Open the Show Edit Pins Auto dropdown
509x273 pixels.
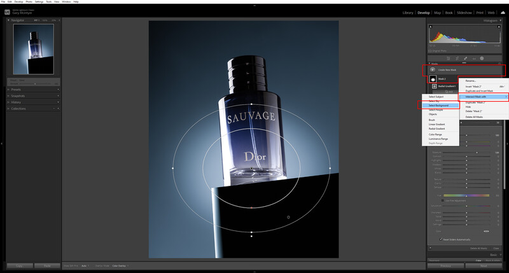click(x=85, y=266)
